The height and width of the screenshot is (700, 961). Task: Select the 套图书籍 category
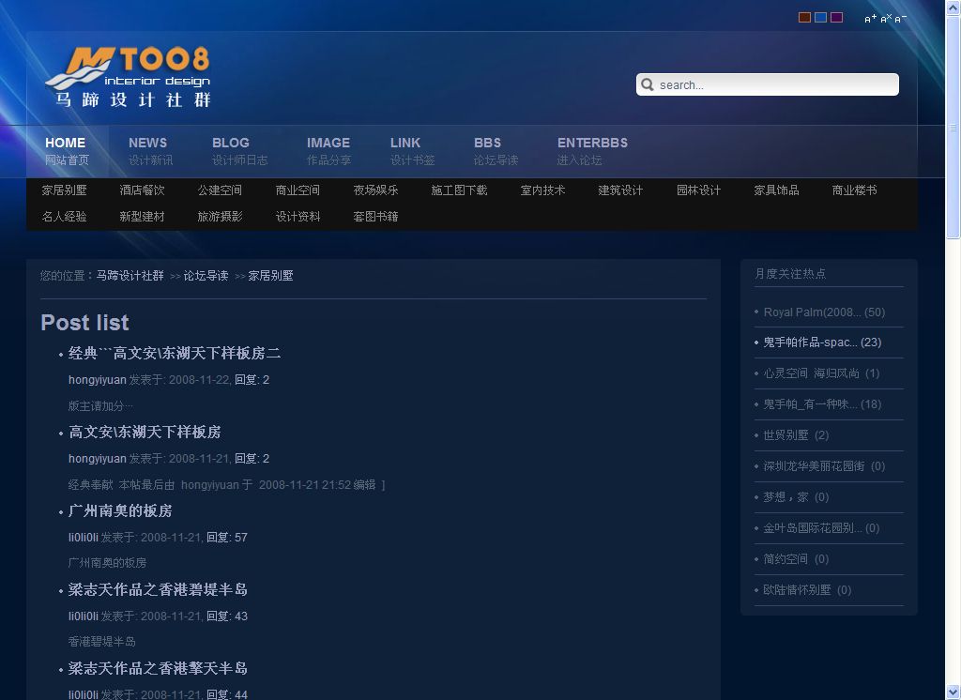coord(375,217)
